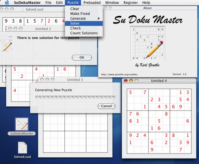Select bottom-row cell 7 in Untitled 4
The height and width of the screenshot is (164, 199).
click(x=181, y=150)
